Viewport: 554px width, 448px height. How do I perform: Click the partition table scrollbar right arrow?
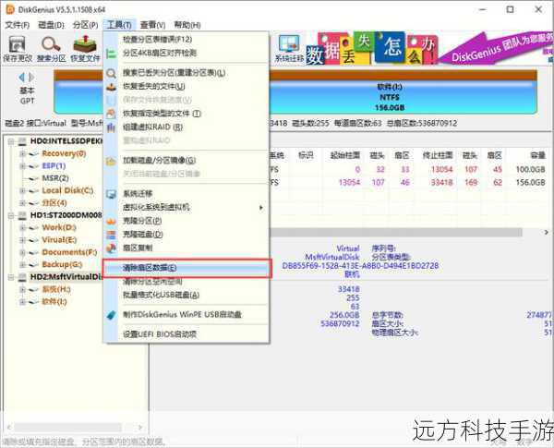coord(547,232)
